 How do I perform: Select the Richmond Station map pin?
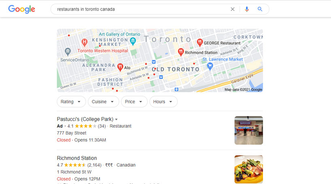[181, 52]
